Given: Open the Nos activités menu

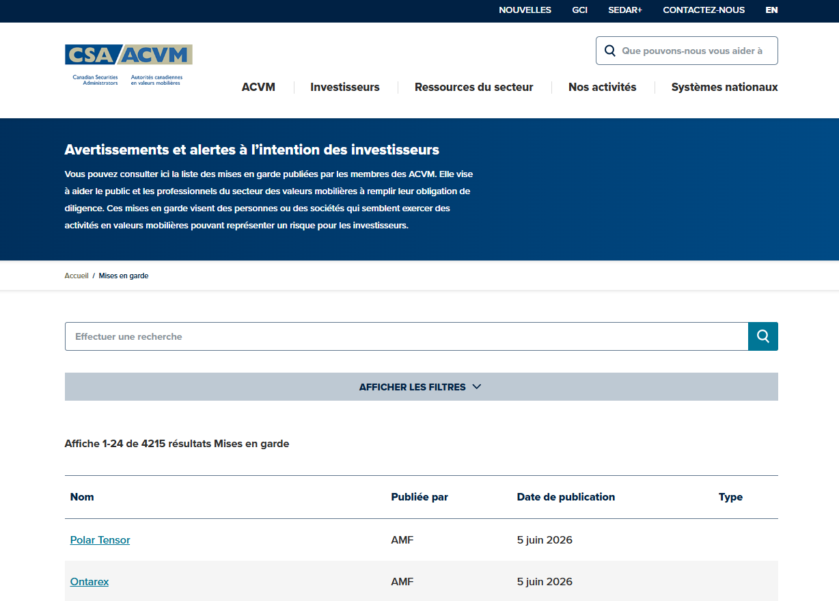Looking at the screenshot, I should [603, 88].
